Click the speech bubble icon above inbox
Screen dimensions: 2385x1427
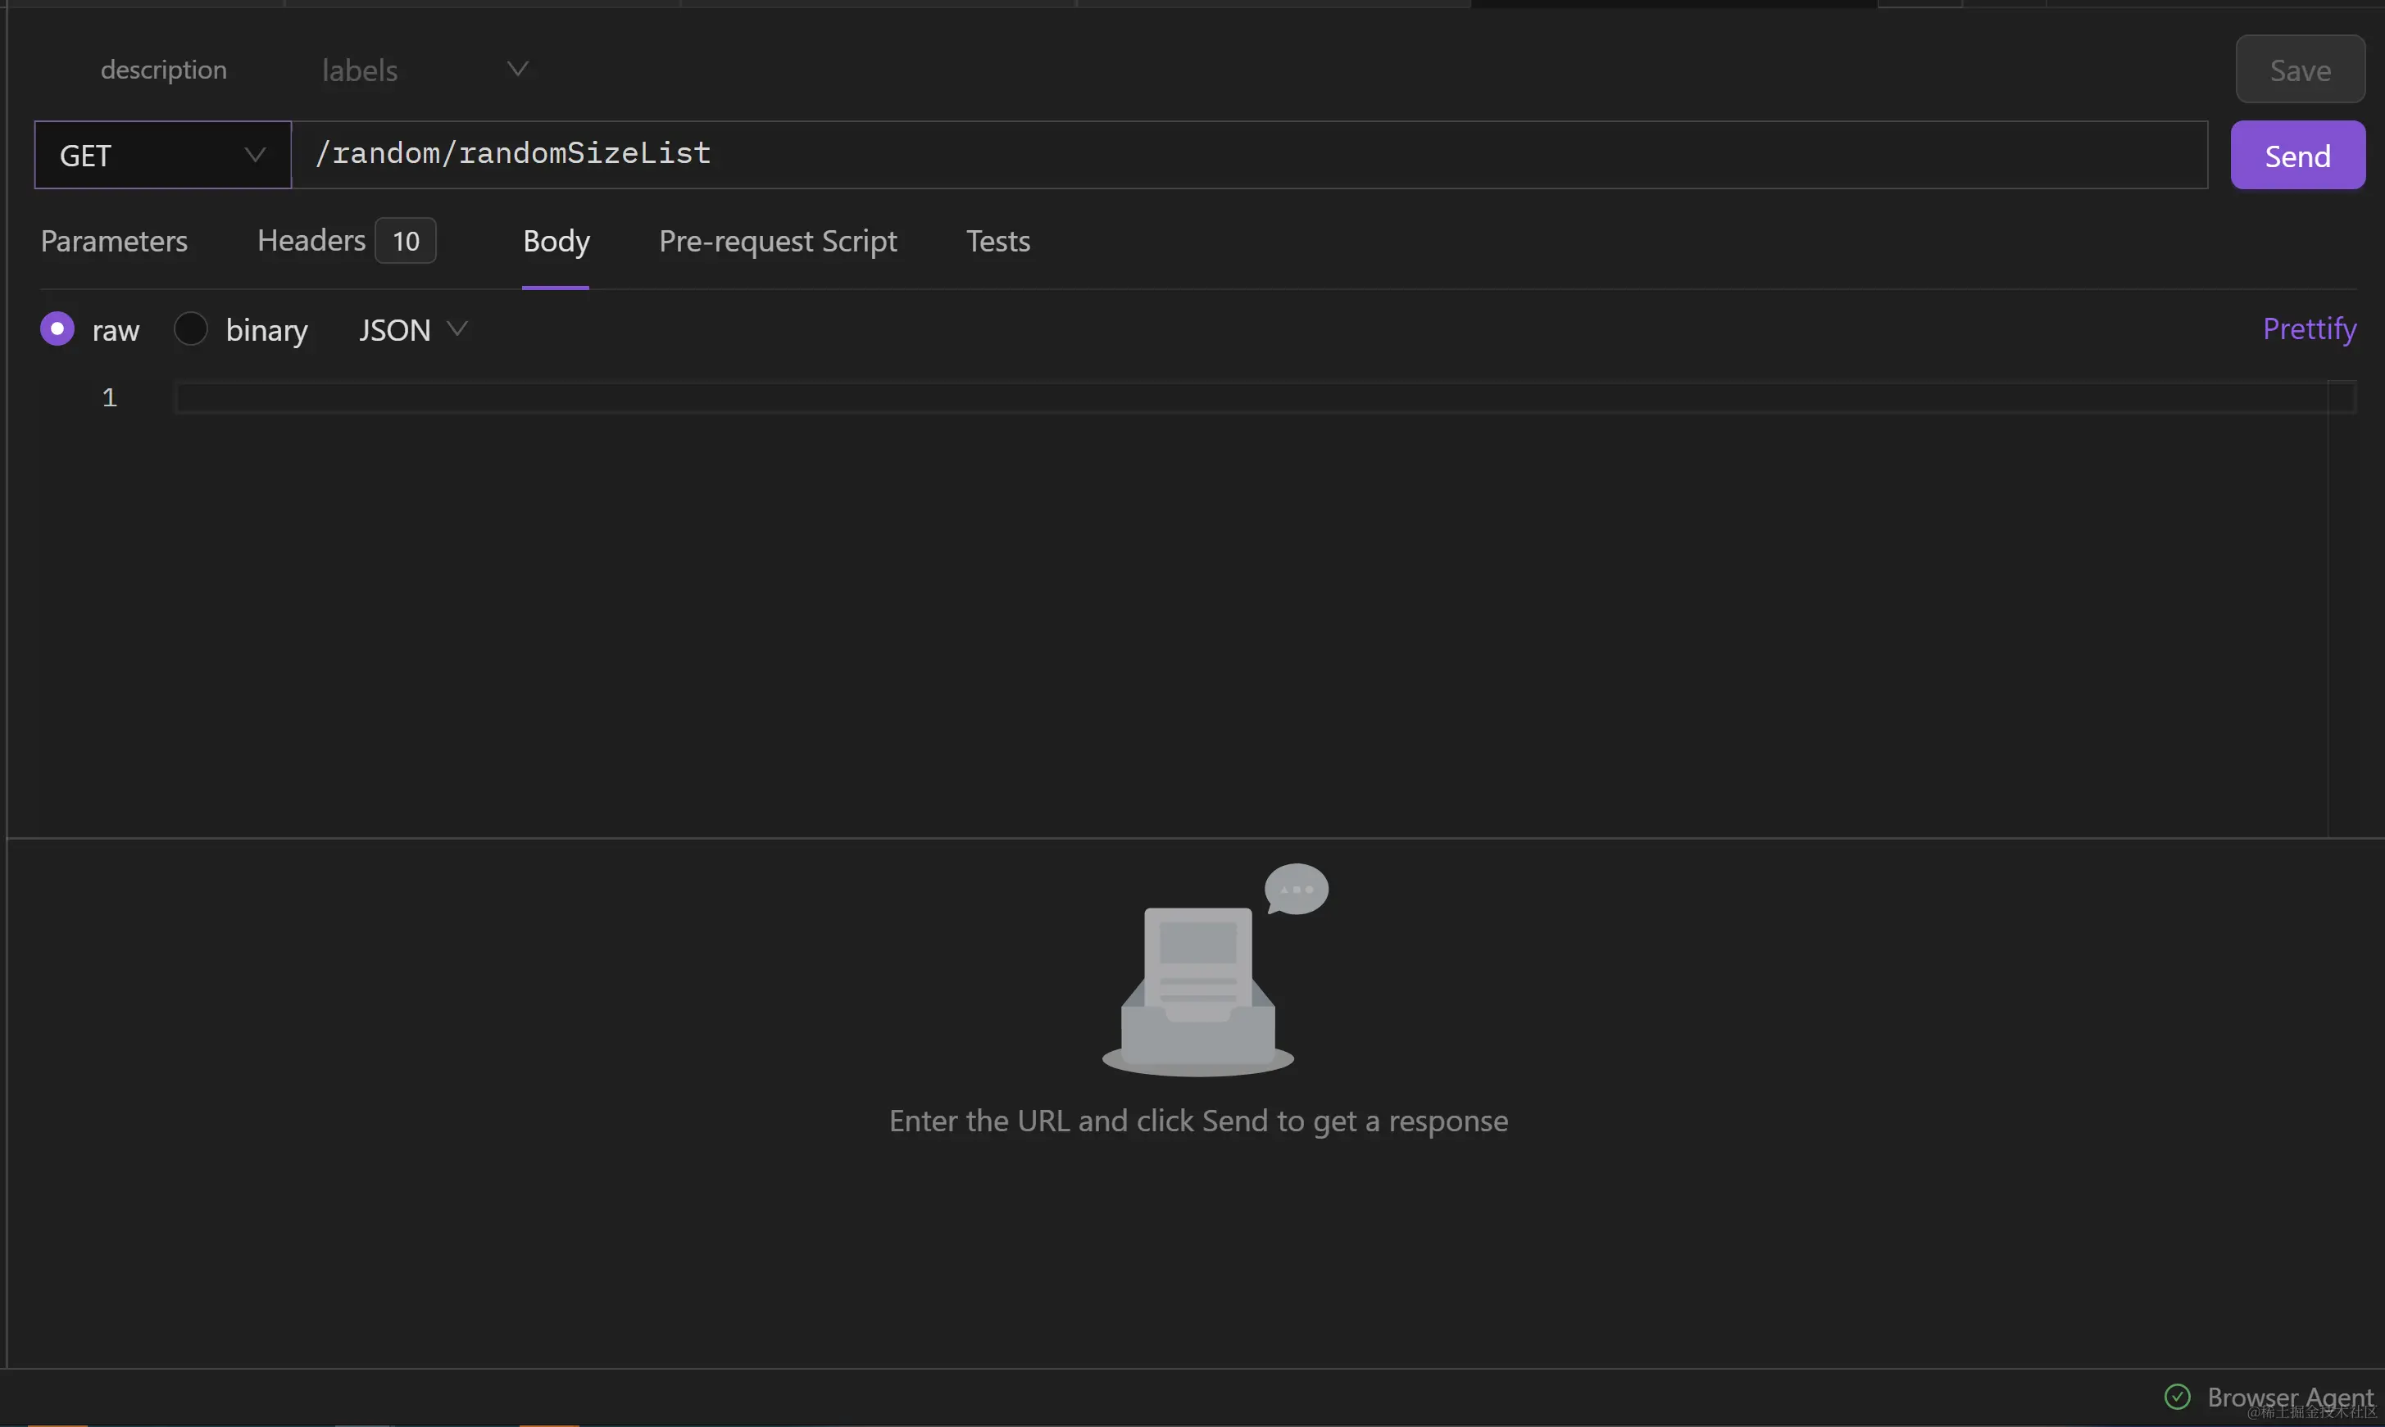1296,889
